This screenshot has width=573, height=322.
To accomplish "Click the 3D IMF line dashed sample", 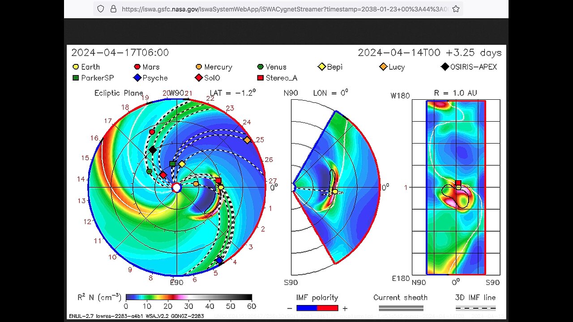I will coord(475,308).
